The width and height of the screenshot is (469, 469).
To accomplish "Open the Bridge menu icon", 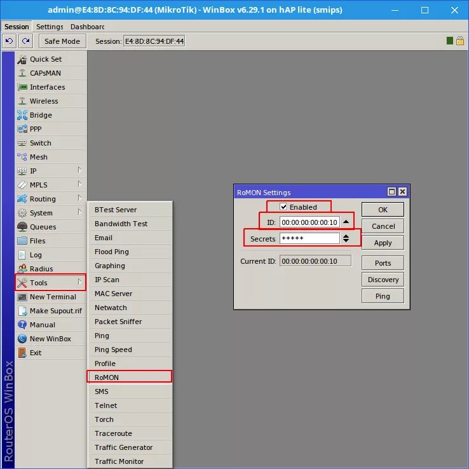I will (x=22, y=115).
